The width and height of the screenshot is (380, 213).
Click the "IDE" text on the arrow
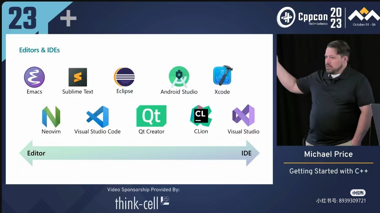point(246,153)
